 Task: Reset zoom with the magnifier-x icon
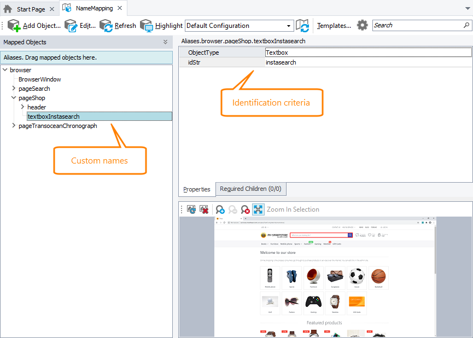point(246,209)
